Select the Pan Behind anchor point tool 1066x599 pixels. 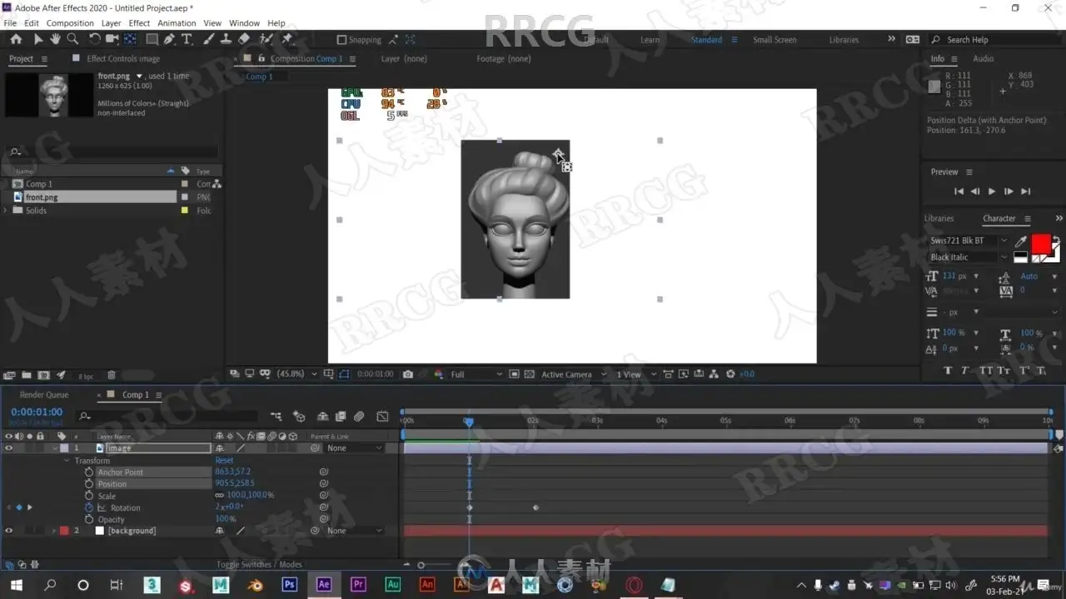click(131, 39)
